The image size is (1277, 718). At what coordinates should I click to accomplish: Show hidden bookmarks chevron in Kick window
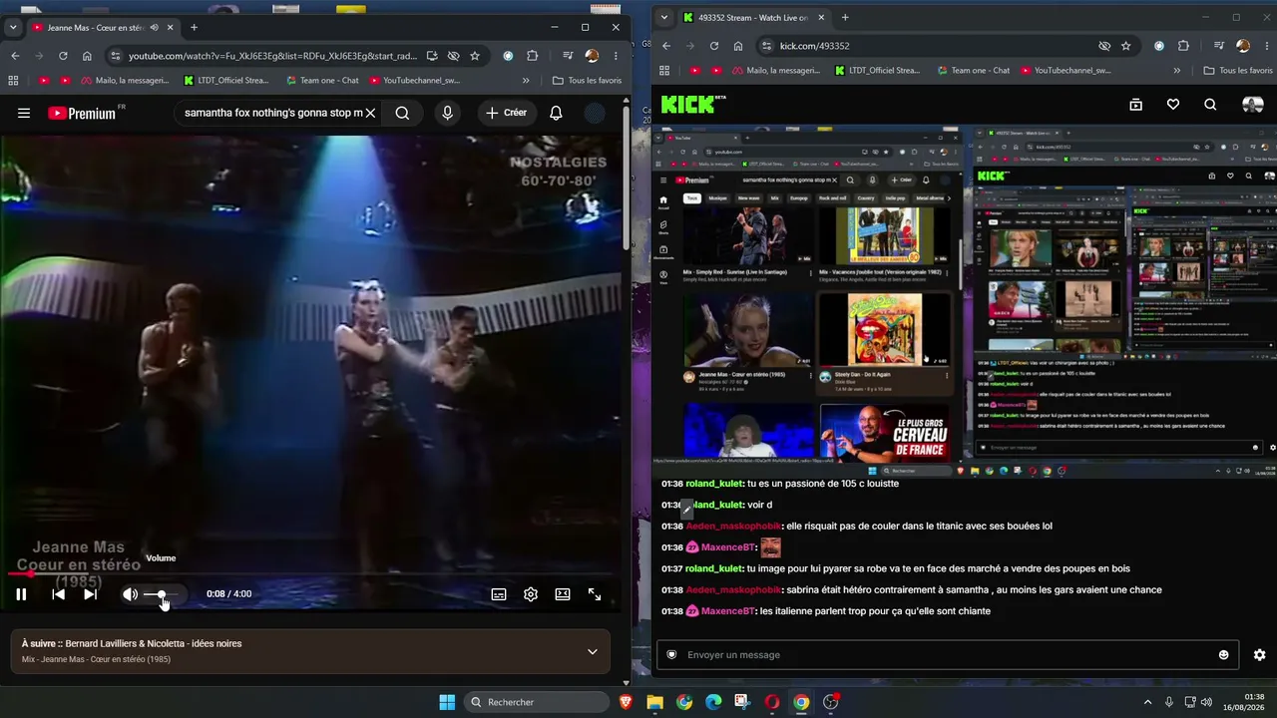tap(1177, 71)
